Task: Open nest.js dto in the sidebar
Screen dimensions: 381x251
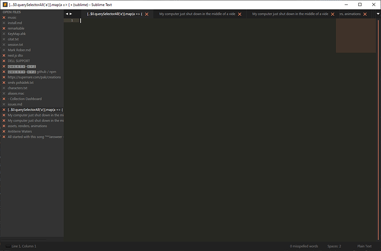Action: pos(15,55)
